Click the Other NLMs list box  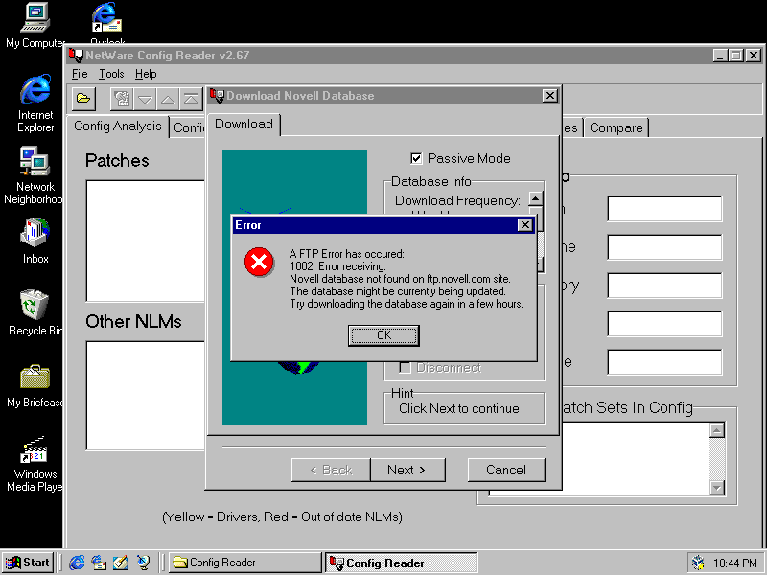(x=146, y=396)
